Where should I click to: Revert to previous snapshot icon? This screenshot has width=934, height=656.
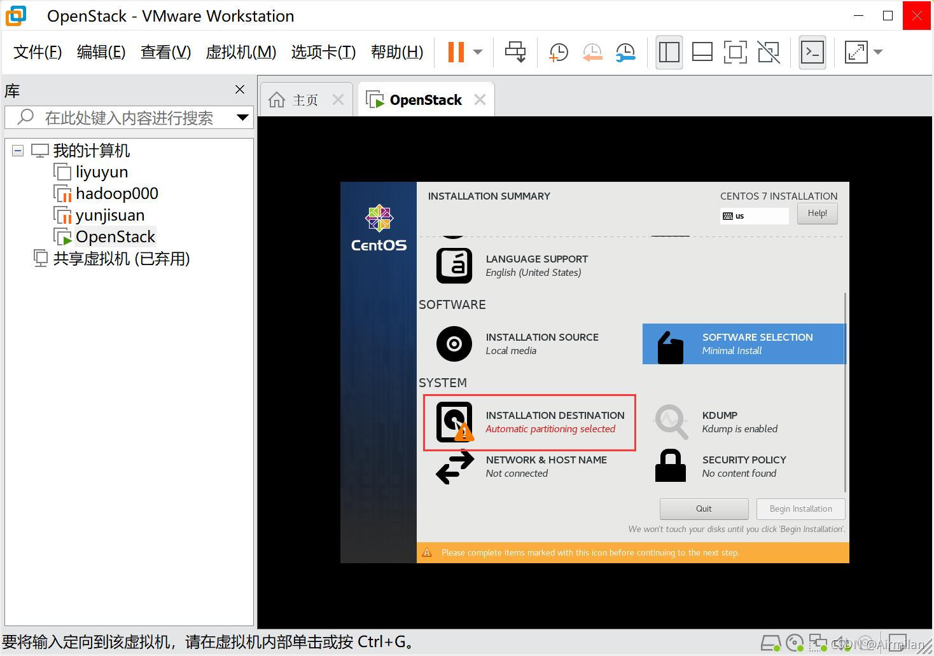[x=592, y=52]
